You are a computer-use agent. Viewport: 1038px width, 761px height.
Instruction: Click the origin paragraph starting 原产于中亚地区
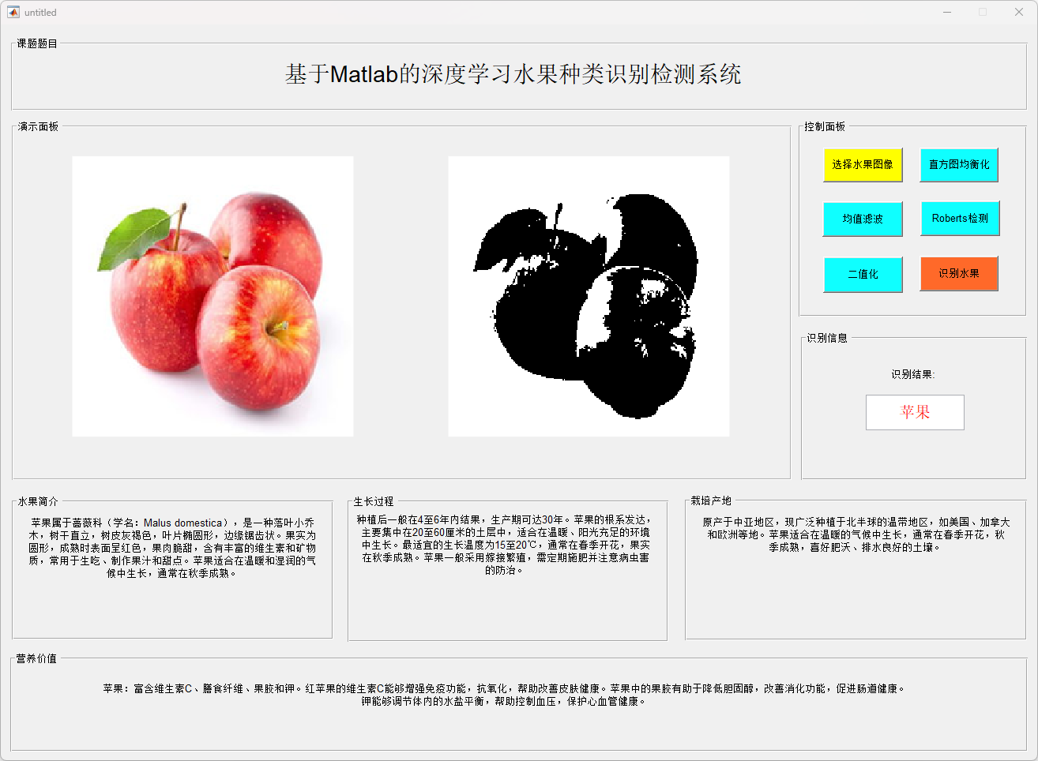(x=856, y=534)
